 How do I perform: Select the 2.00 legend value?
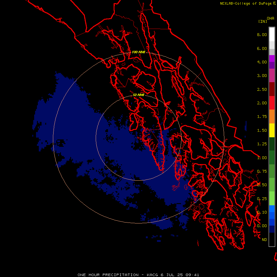pos(262,103)
